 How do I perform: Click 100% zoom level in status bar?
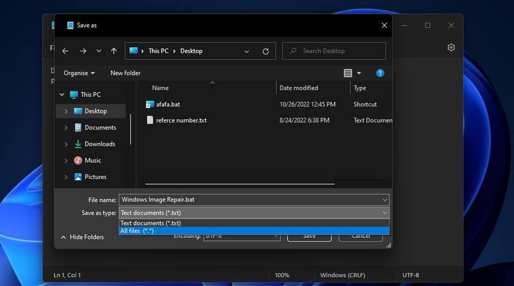click(282, 275)
